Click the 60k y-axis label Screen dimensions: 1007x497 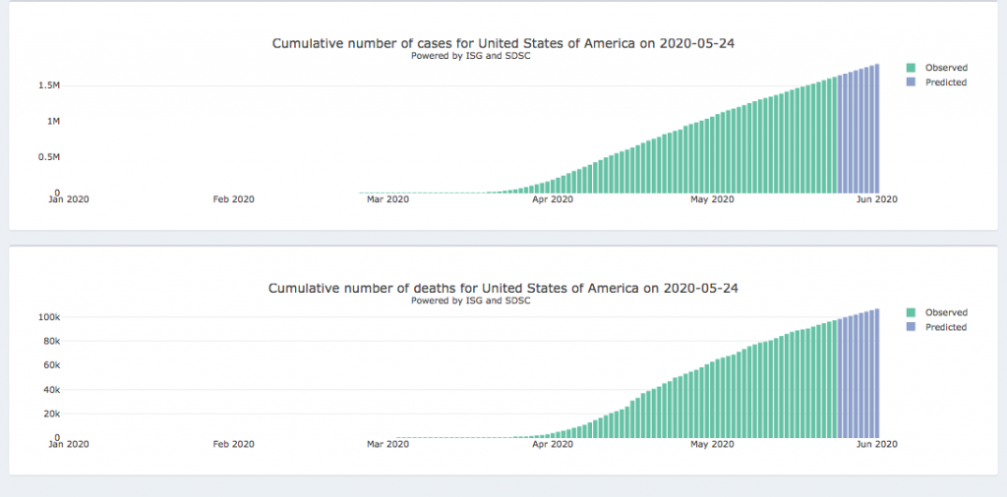(51, 365)
